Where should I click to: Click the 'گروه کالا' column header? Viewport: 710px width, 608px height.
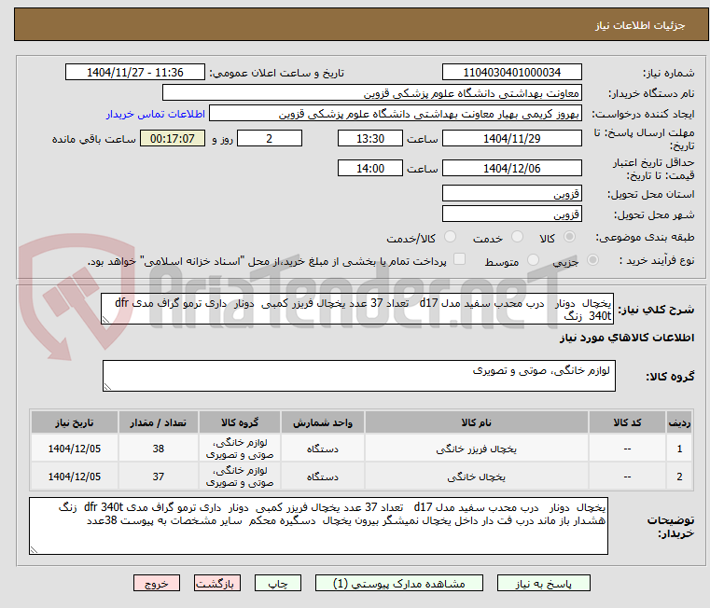pos(240,422)
